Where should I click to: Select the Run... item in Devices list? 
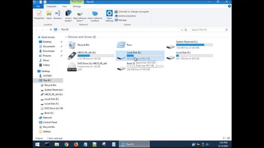[125, 45]
